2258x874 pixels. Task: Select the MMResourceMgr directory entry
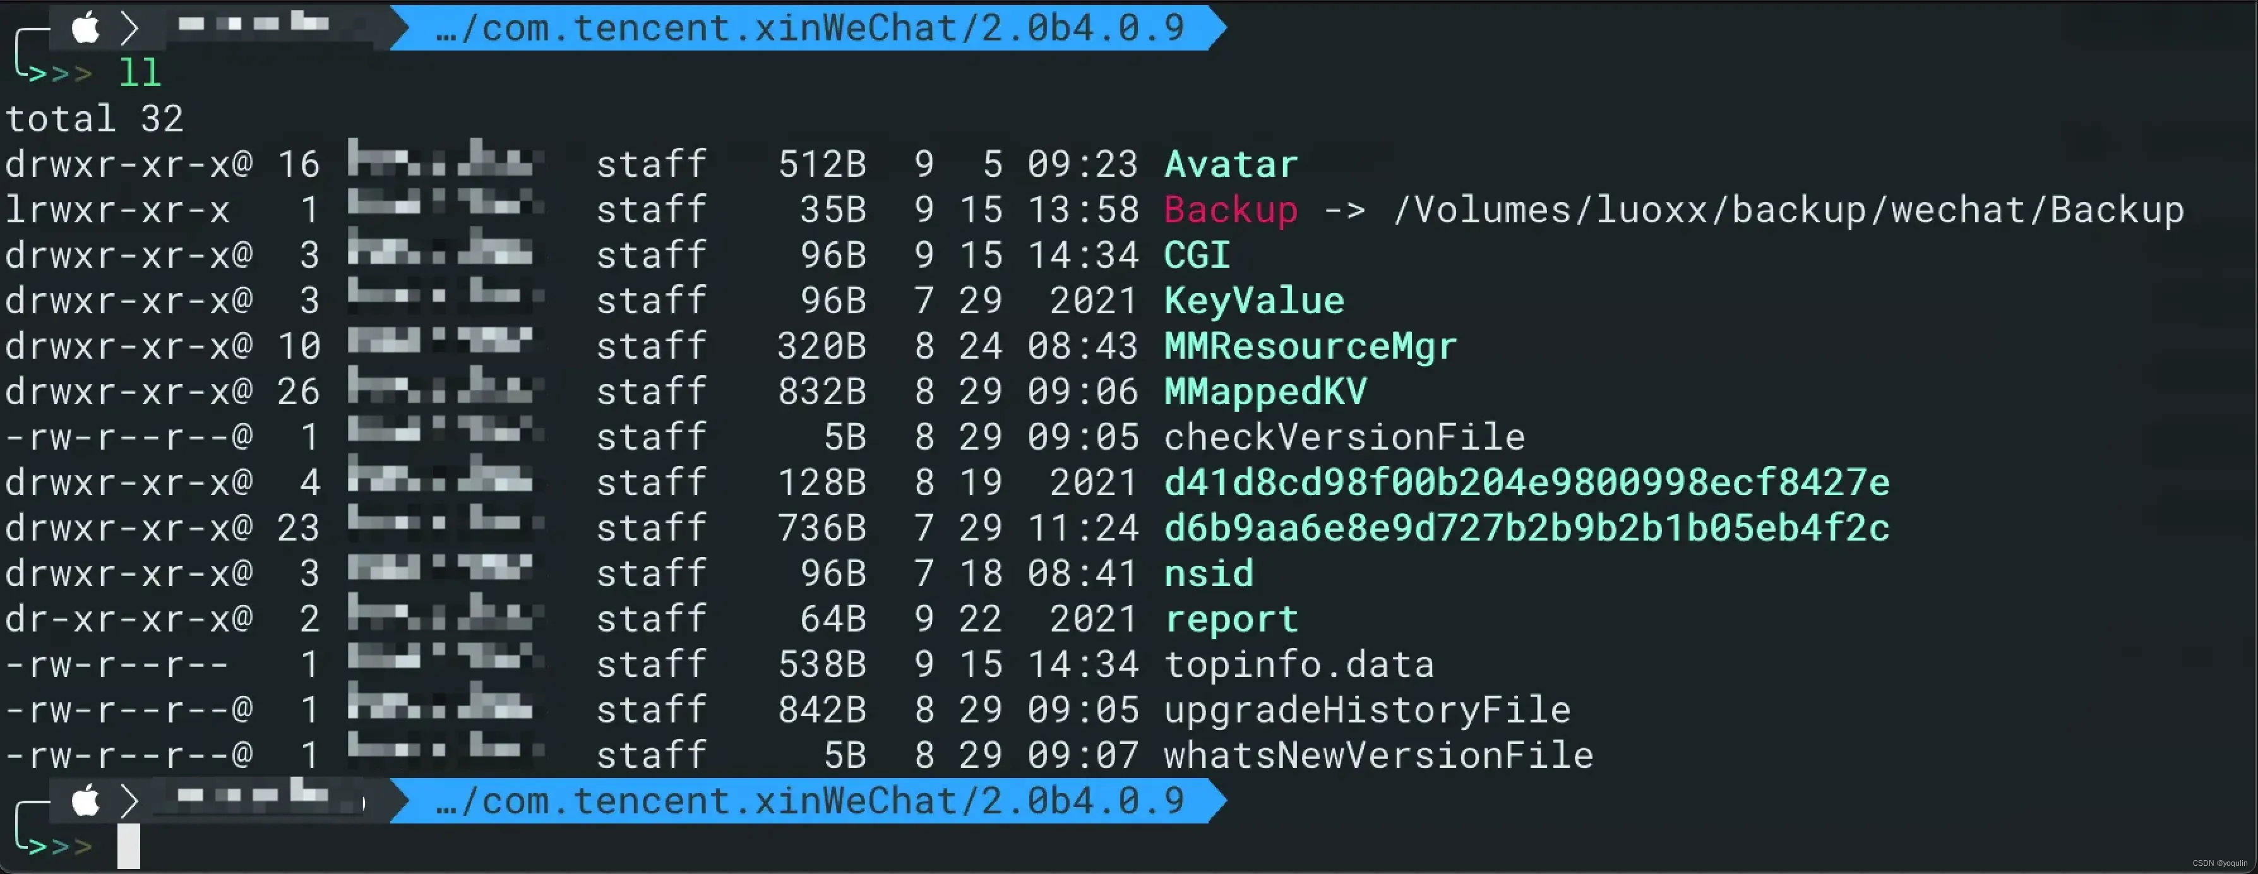[1310, 346]
